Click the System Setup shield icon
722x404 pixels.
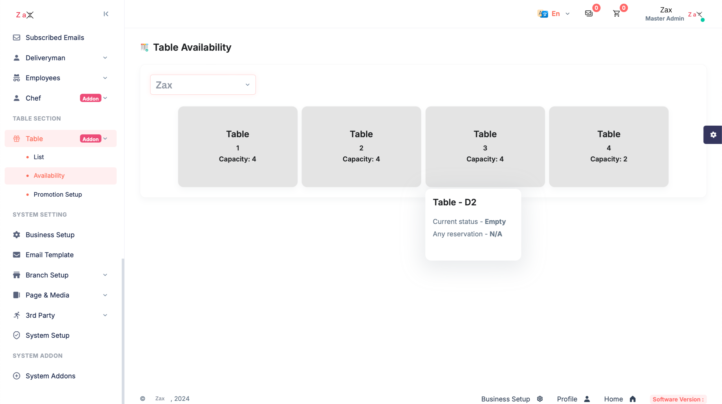coord(17,335)
